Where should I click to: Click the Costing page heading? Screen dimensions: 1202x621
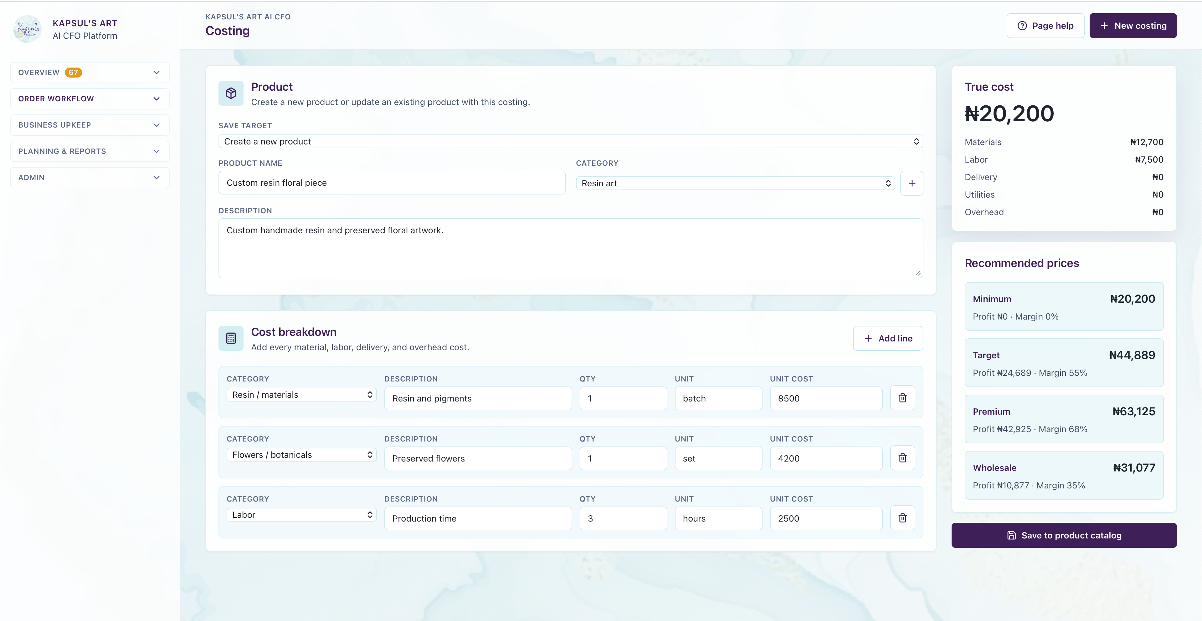point(227,31)
